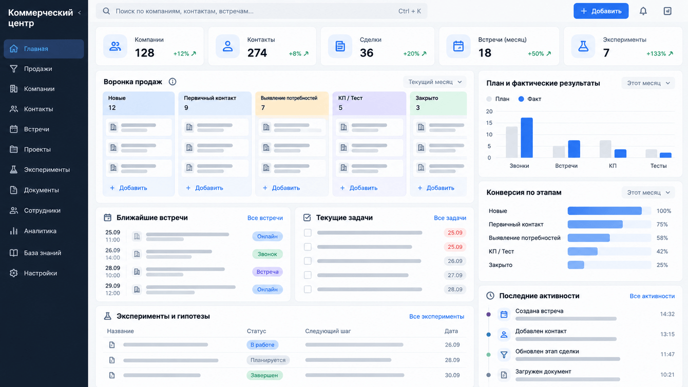Open the Все встречи link
This screenshot has height=387, width=688.
coord(265,218)
